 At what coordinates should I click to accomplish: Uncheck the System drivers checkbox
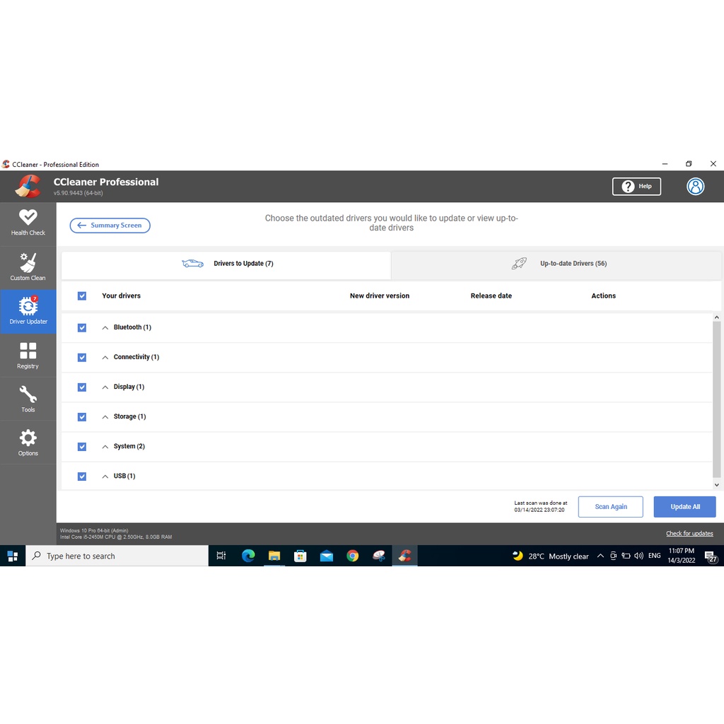coord(82,447)
